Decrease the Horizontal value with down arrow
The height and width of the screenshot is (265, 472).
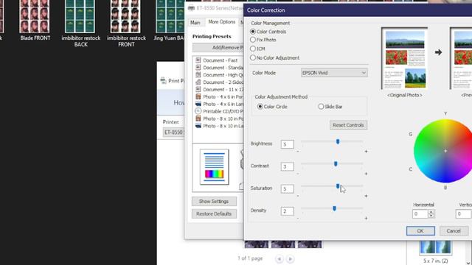(431, 216)
